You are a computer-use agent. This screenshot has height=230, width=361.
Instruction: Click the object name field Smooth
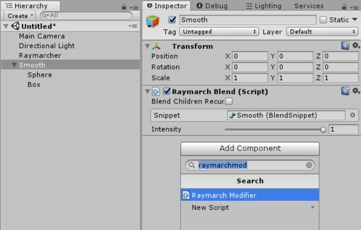(248, 20)
